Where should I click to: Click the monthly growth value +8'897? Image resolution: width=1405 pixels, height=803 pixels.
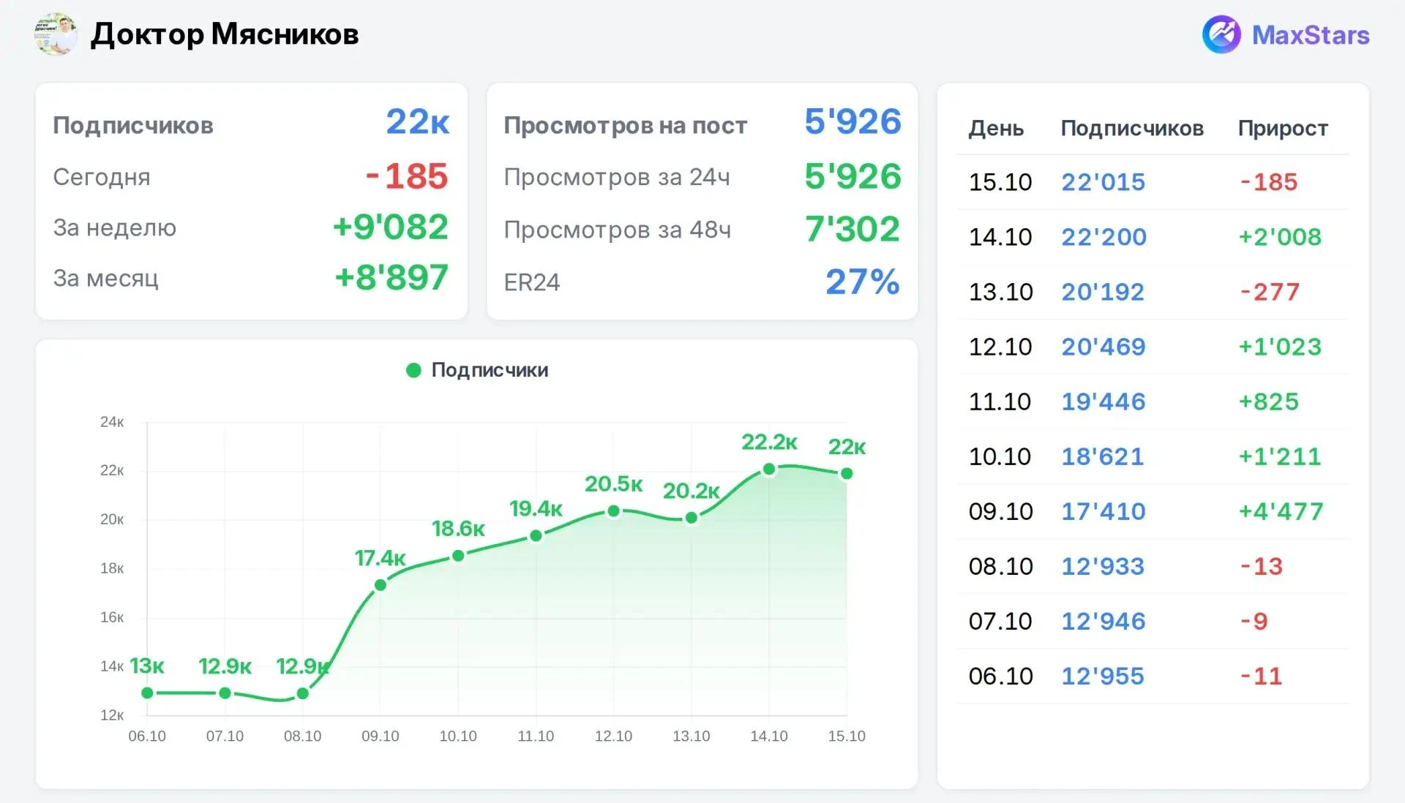pyautogui.click(x=391, y=277)
